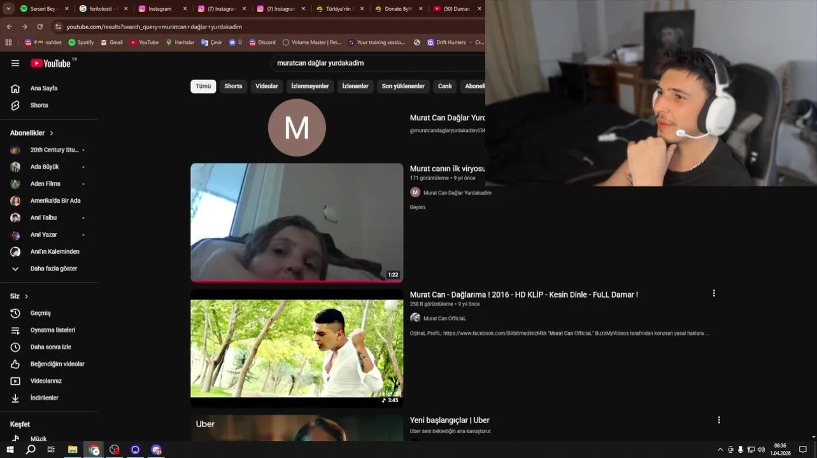817x458 pixels.
Task: Expand the Siz section chevron
Action: point(26,296)
